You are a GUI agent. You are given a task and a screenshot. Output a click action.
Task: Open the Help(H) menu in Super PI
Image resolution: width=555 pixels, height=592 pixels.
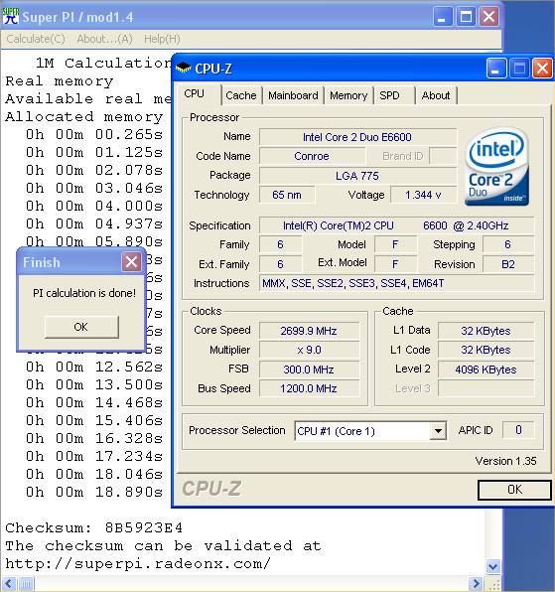[x=162, y=39]
